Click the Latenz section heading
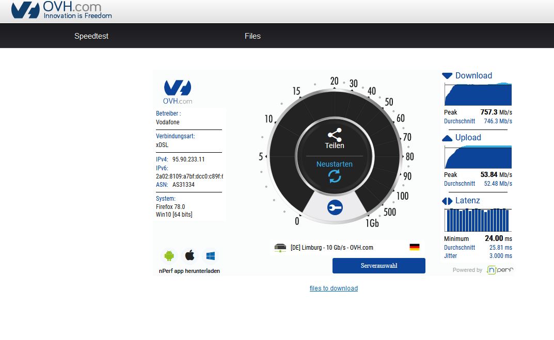This screenshot has width=554, height=340. 467,201
